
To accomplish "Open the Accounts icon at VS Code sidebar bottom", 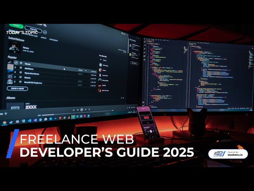I will pos(143,103).
